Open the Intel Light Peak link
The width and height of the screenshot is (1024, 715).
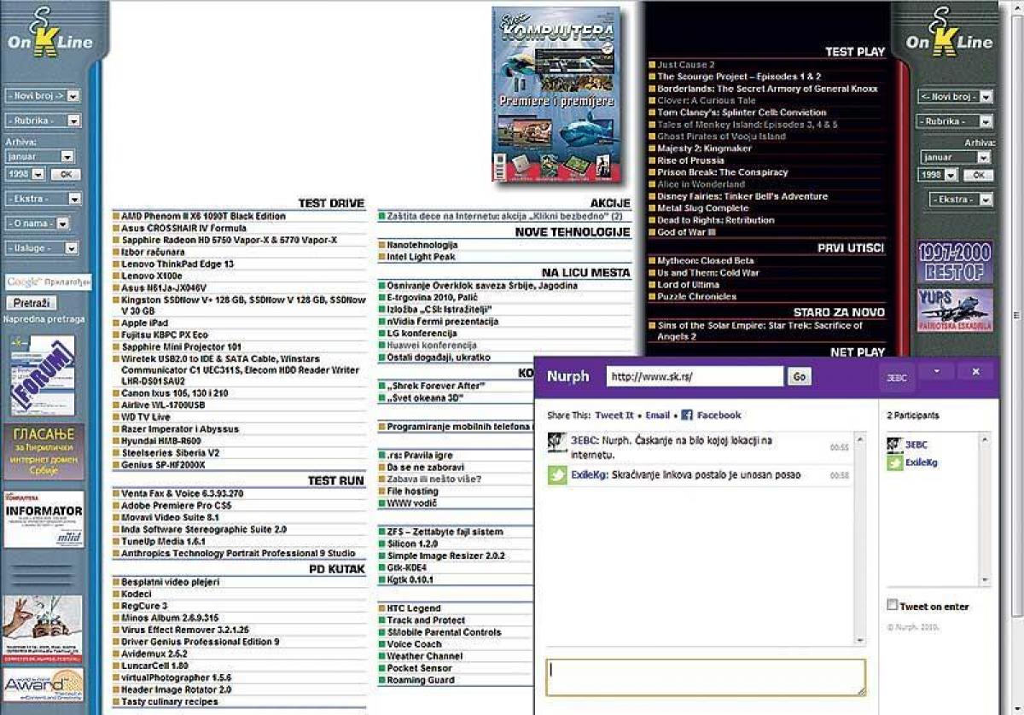click(422, 257)
